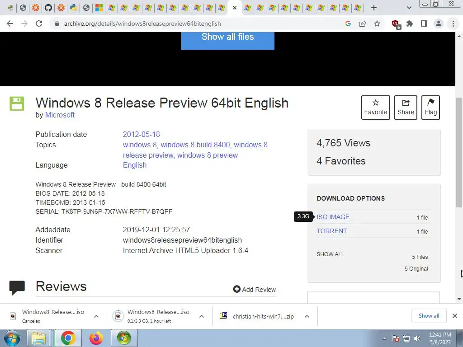
Task: Go back to previous page
Action: (10, 23)
